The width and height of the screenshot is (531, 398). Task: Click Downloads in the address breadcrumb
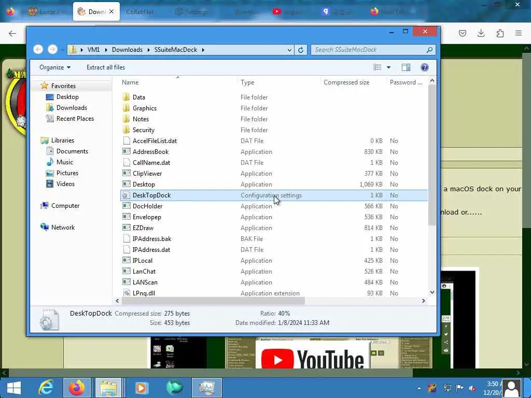pyautogui.click(x=127, y=50)
